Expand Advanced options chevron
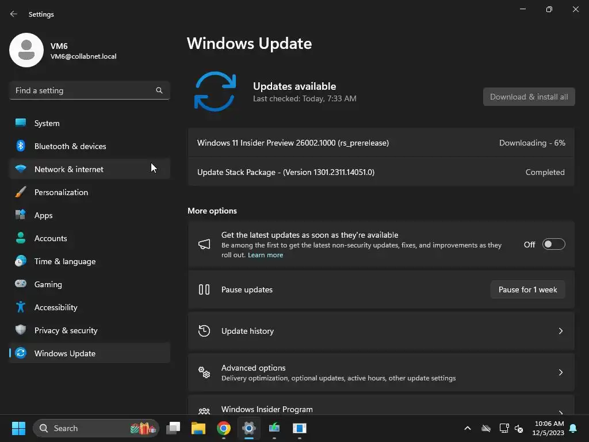 [560, 372]
